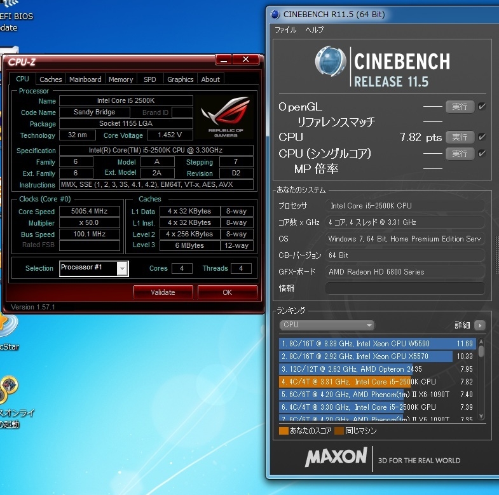Click the Core Speed value 5005.4 MHz
The width and height of the screenshot is (499, 495).
[90, 211]
